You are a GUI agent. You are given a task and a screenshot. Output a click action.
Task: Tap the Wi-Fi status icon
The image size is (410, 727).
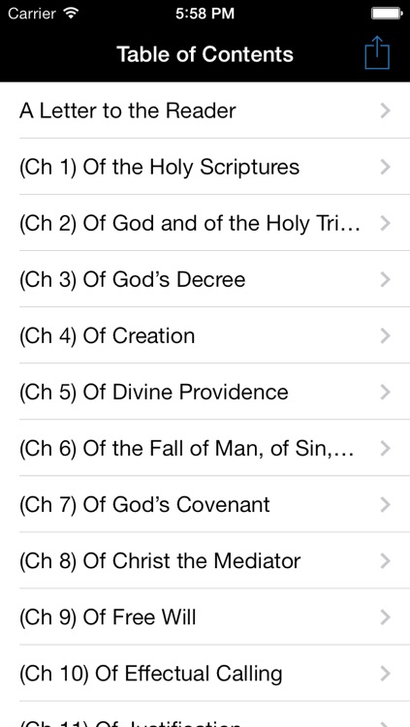pos(71,13)
